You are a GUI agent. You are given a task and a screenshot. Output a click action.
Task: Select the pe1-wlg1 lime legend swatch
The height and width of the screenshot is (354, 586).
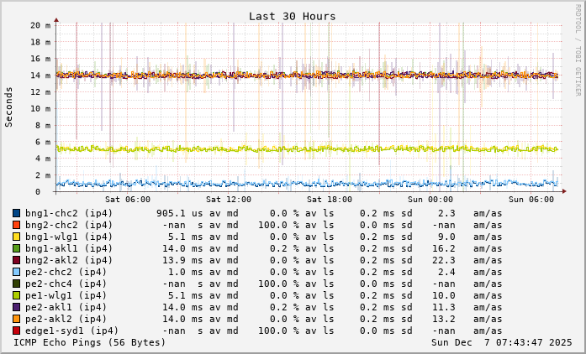(x=16, y=295)
